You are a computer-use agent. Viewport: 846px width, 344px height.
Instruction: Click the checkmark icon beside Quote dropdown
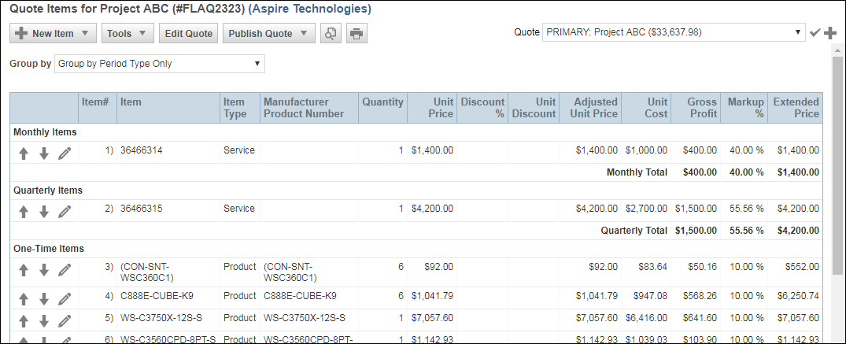pos(815,32)
